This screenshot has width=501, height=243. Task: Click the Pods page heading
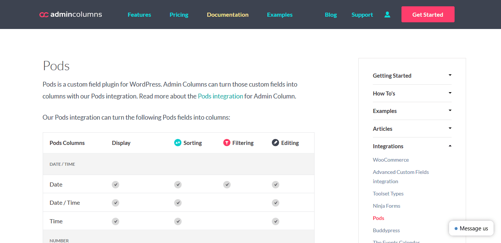[x=56, y=66]
